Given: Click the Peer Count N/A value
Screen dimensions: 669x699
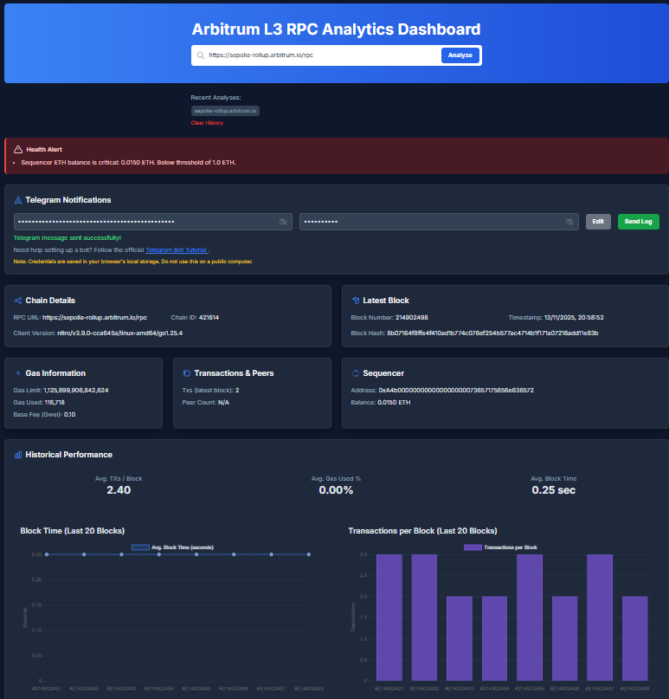Looking at the screenshot, I should [223, 402].
